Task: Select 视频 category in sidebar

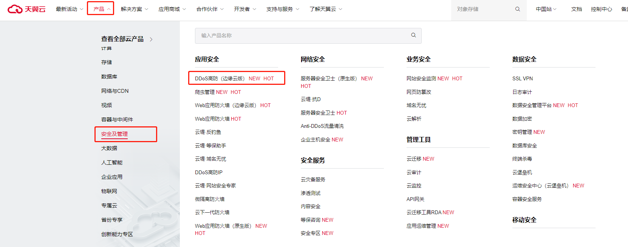Action: pyautogui.click(x=107, y=105)
